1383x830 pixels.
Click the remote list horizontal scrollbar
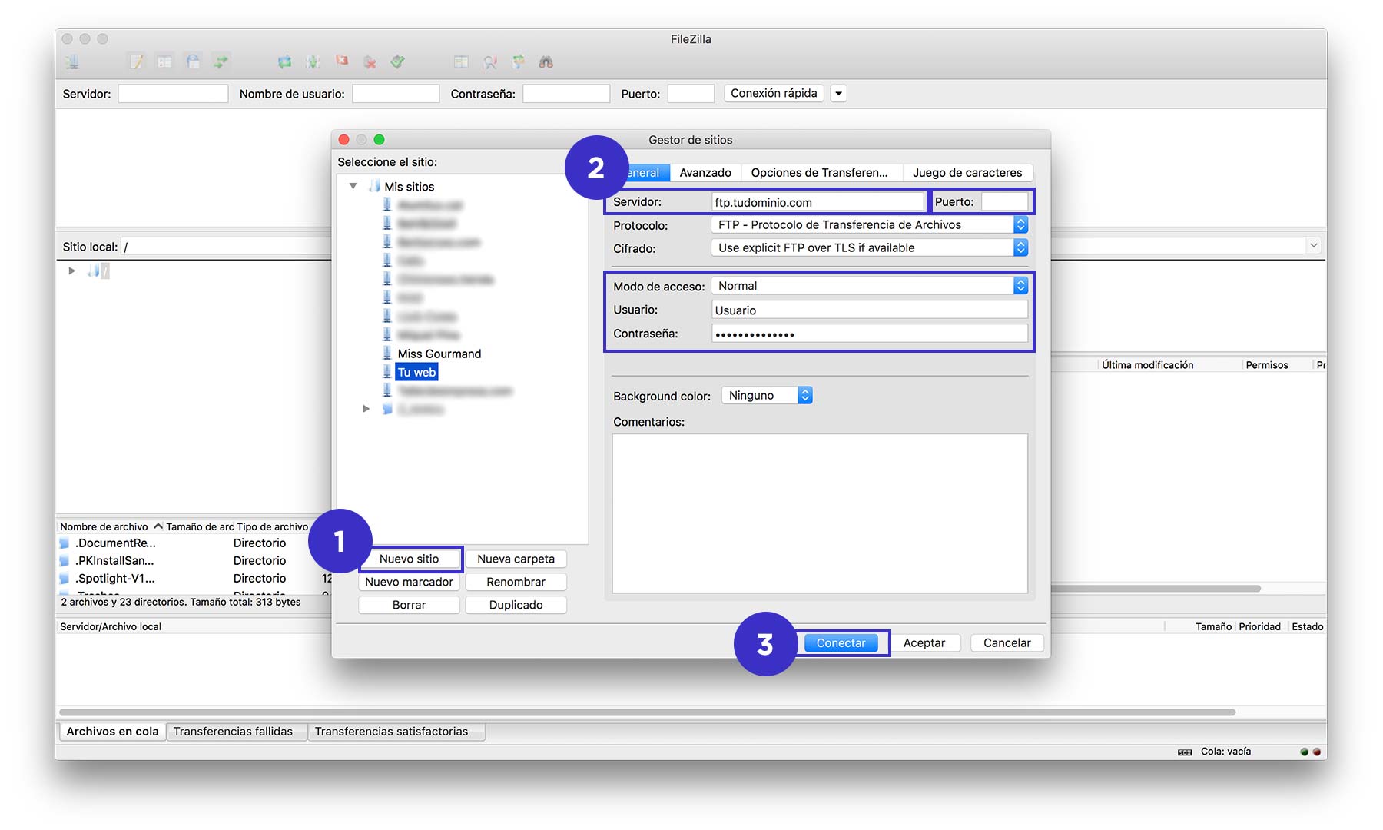1156,589
